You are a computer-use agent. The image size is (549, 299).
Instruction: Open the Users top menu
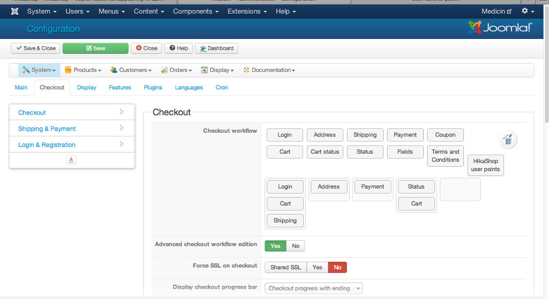click(77, 11)
